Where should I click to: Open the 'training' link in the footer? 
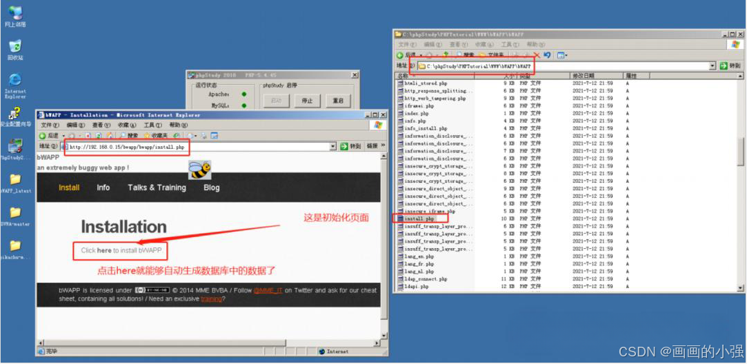point(211,299)
